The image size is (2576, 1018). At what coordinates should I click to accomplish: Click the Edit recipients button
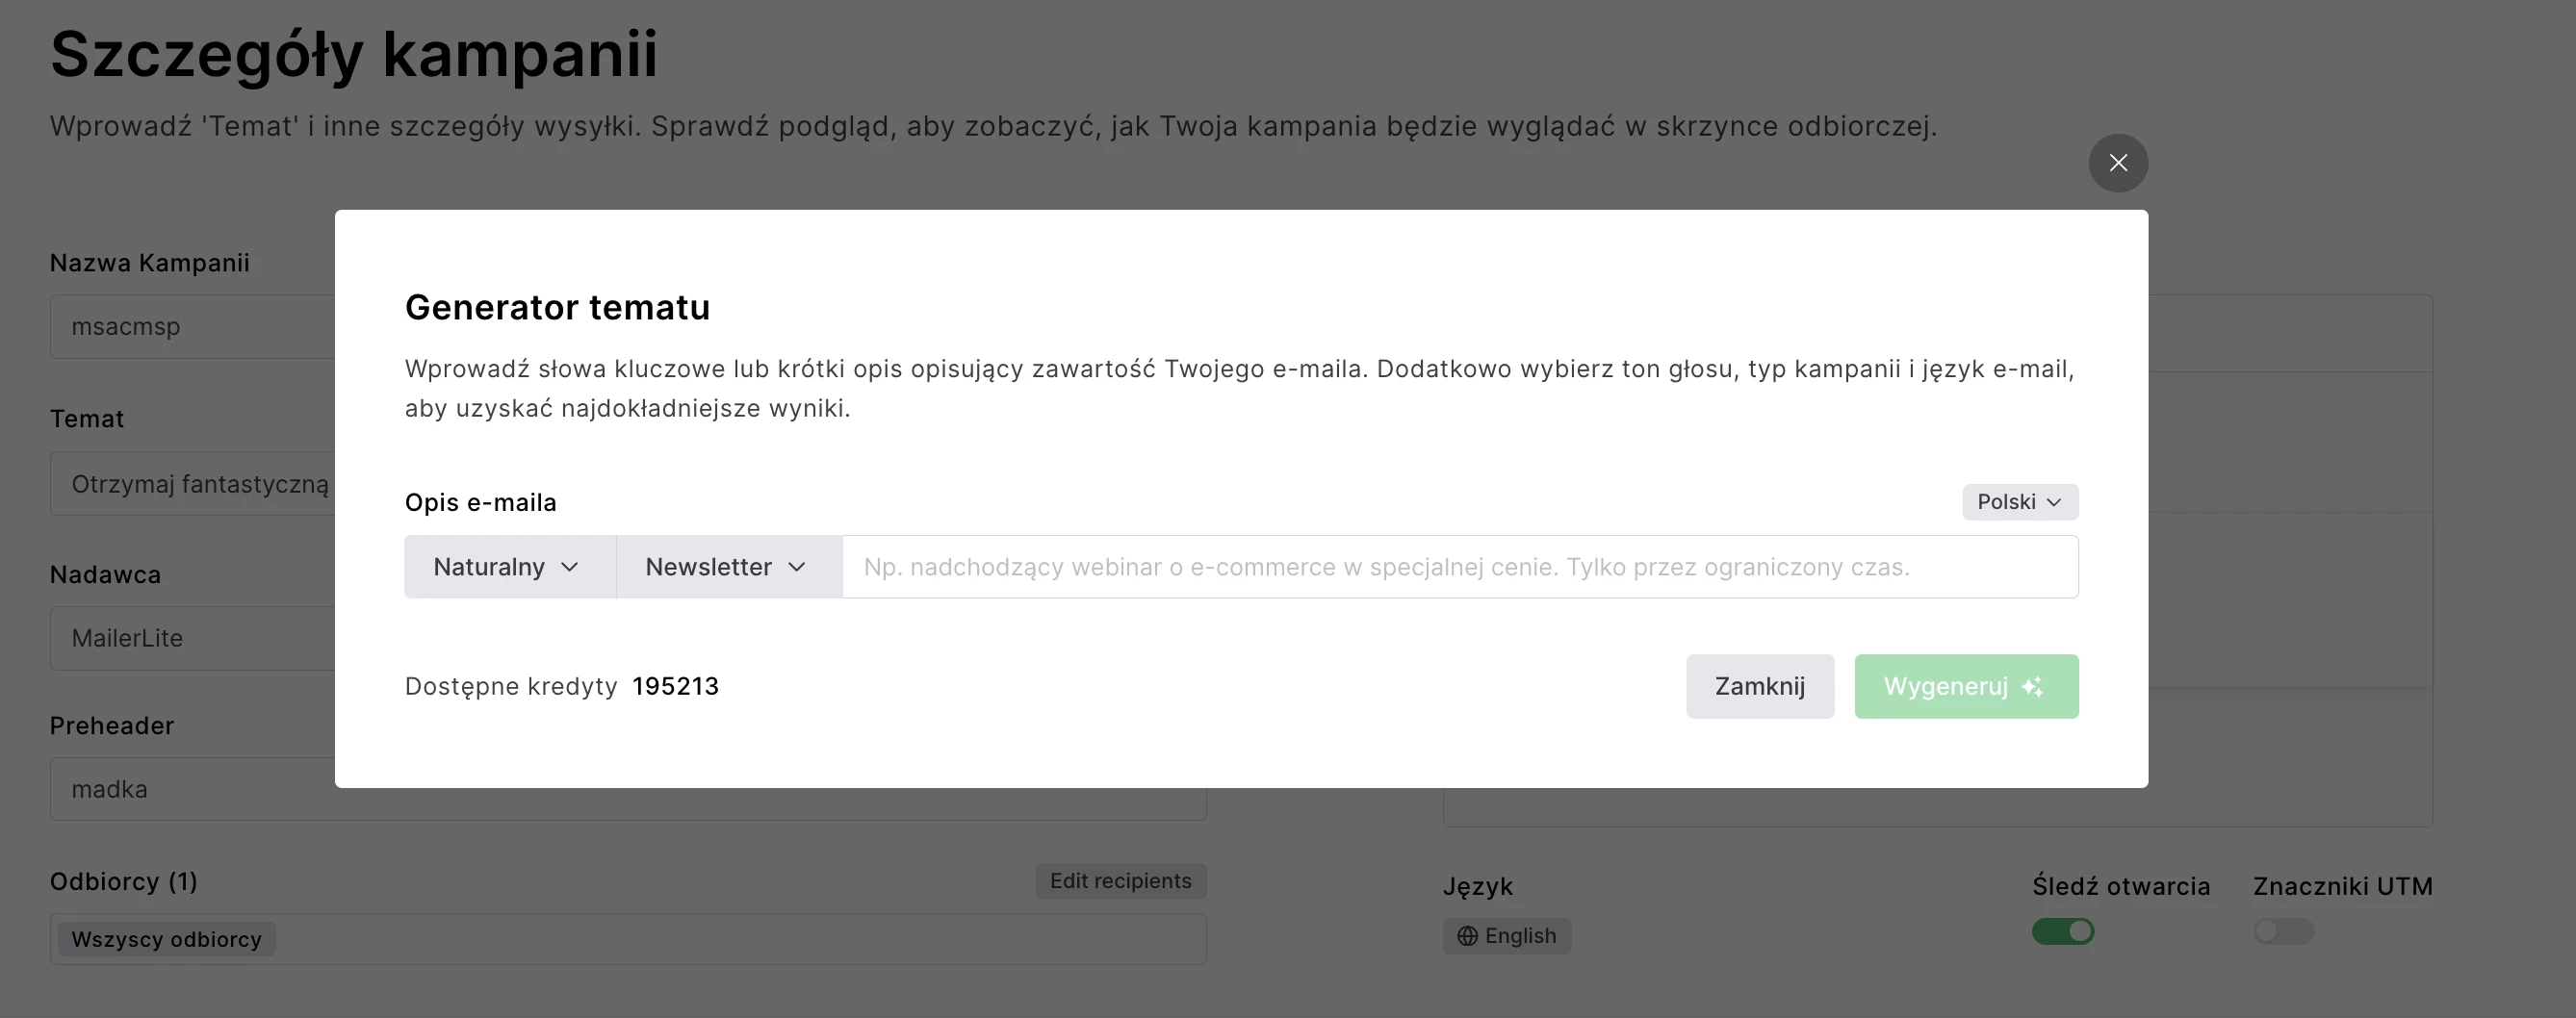1120,881
